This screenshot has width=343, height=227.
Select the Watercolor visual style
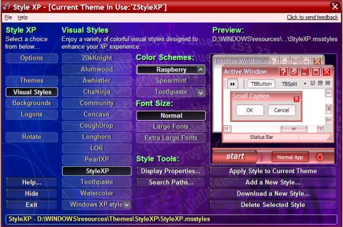96,193
